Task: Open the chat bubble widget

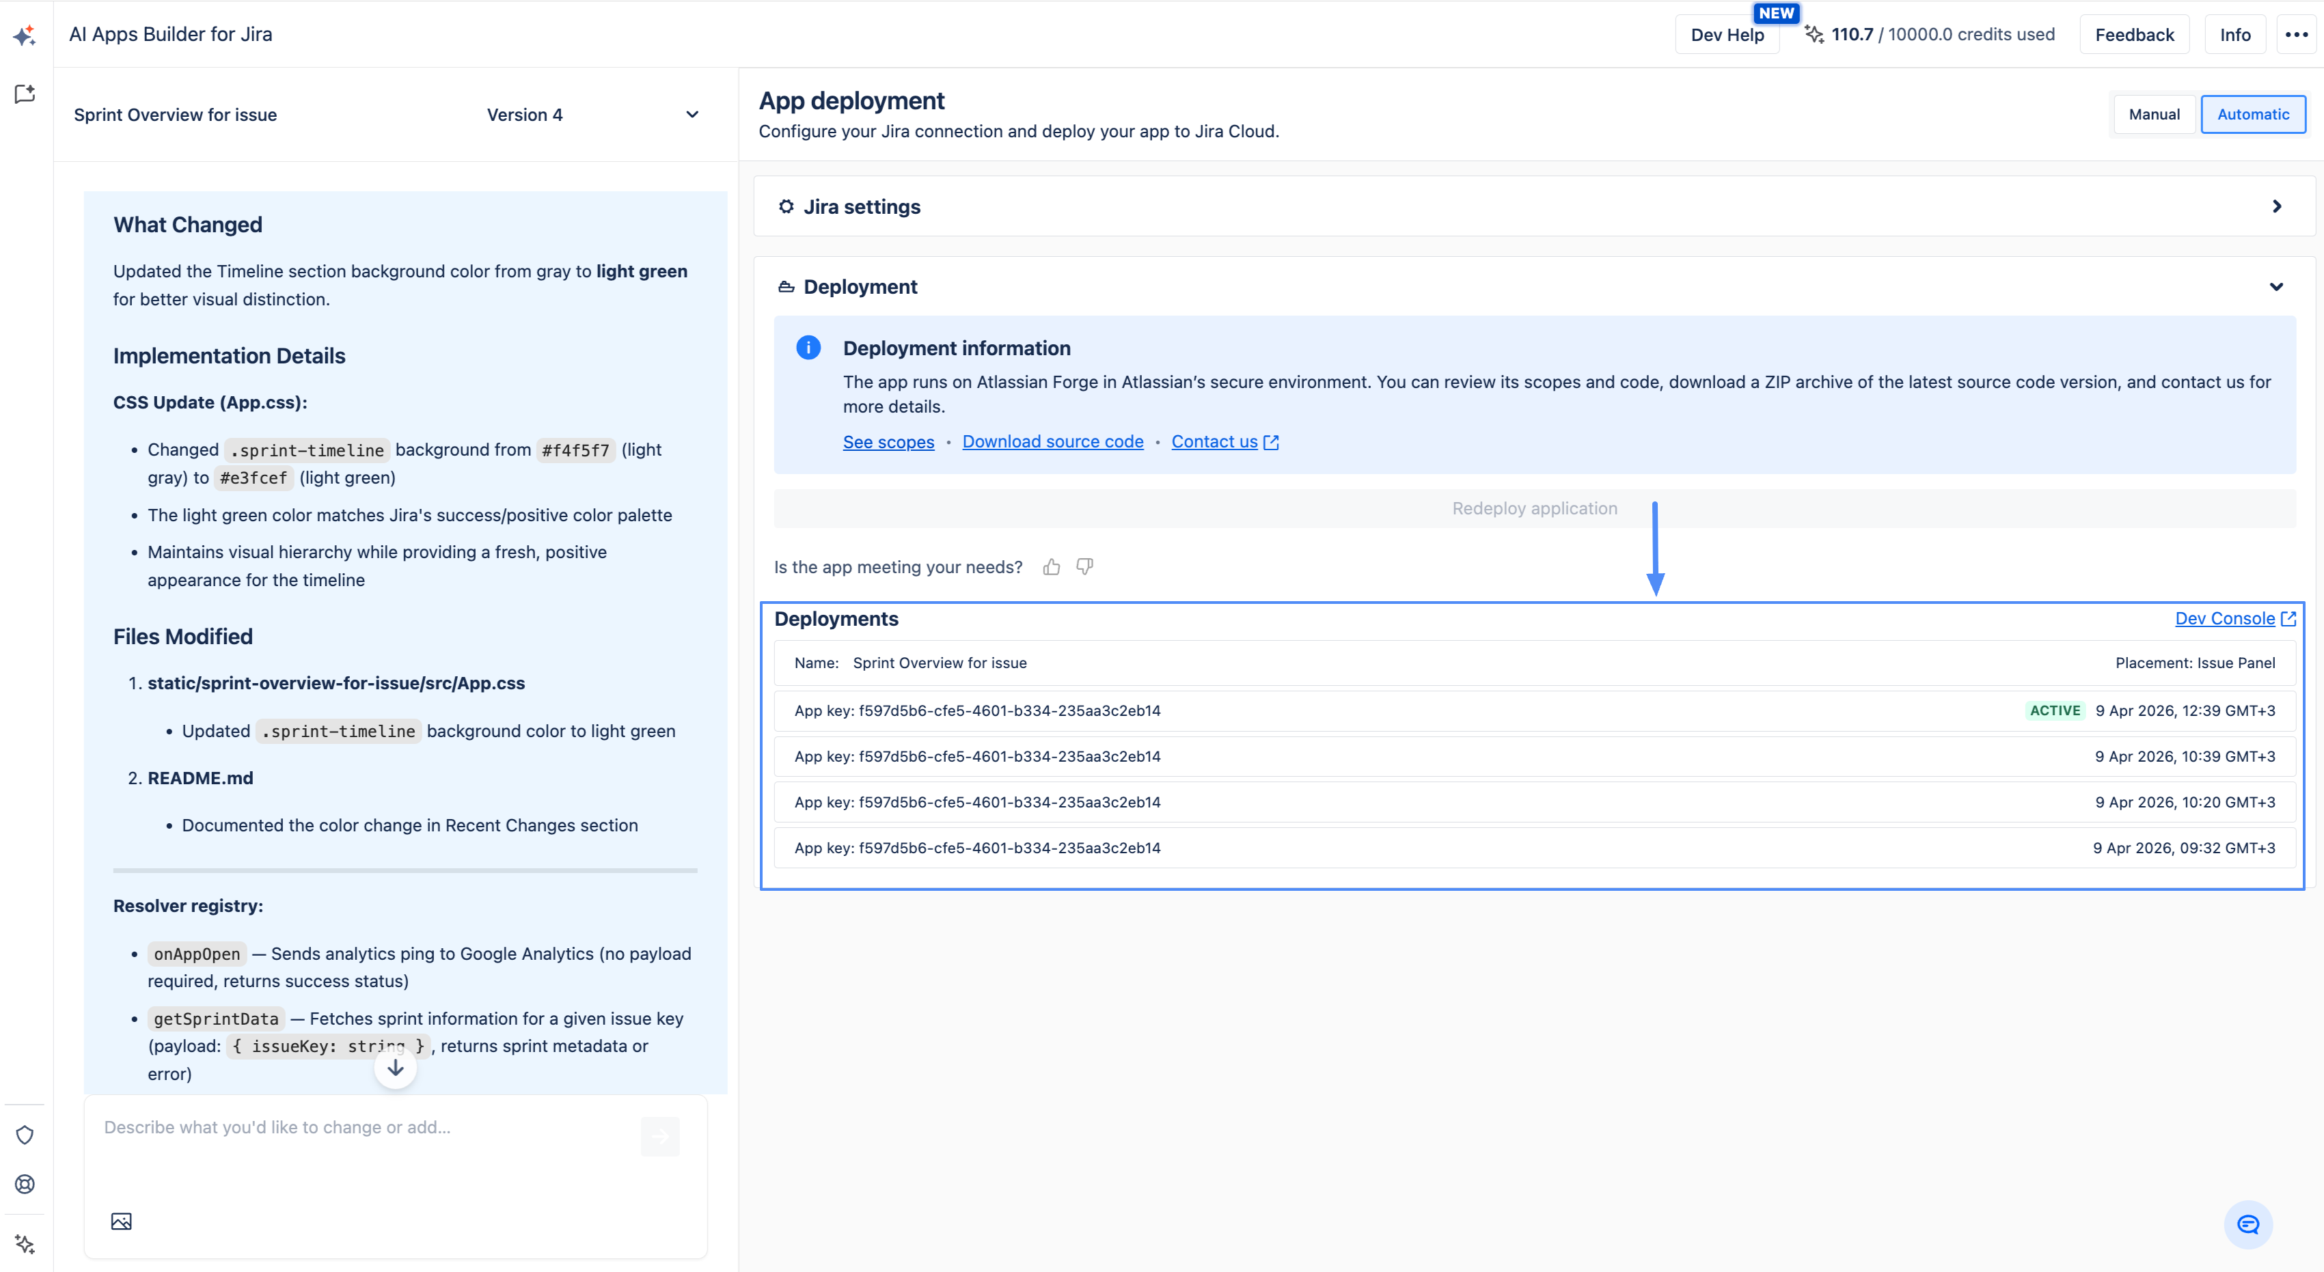Action: coord(2247,1224)
